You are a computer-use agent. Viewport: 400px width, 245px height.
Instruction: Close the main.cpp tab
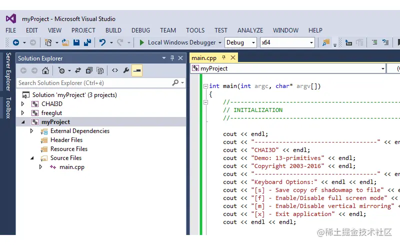(x=233, y=57)
